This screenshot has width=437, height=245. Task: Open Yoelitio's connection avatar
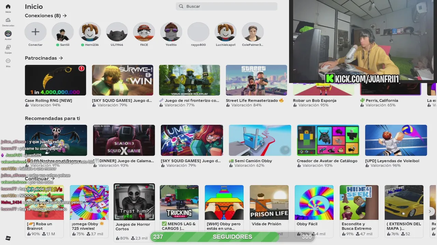coord(171,32)
